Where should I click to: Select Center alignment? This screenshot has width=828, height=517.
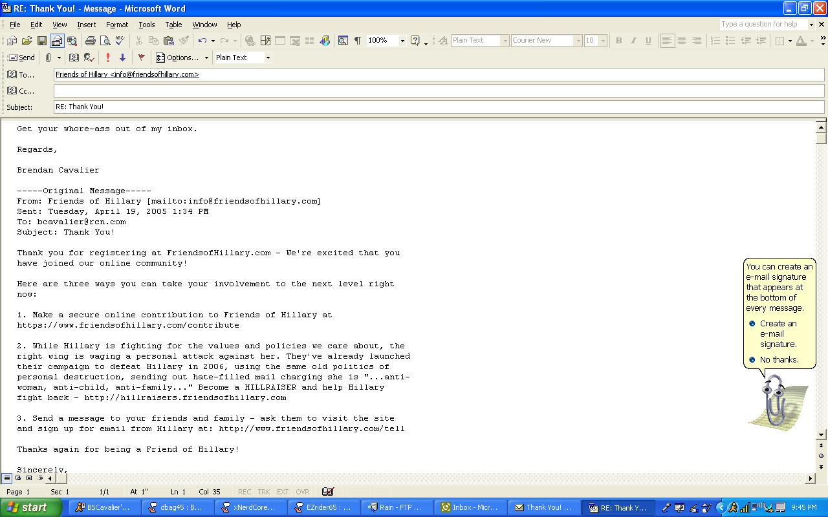[x=682, y=41]
